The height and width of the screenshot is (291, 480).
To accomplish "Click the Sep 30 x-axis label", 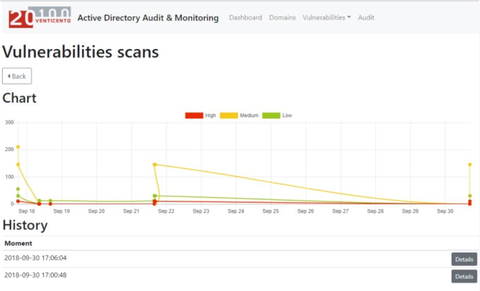I will pyautogui.click(x=445, y=211).
